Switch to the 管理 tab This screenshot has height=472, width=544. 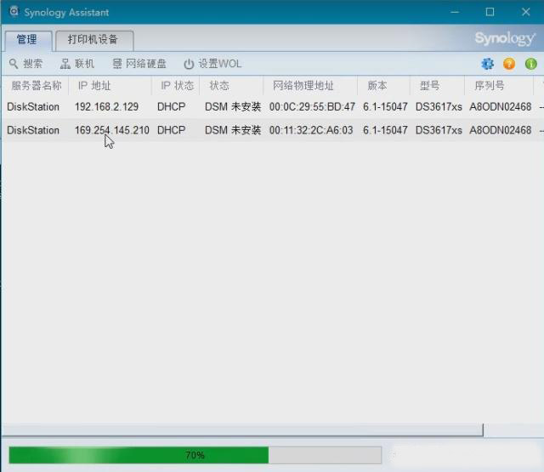(28, 40)
